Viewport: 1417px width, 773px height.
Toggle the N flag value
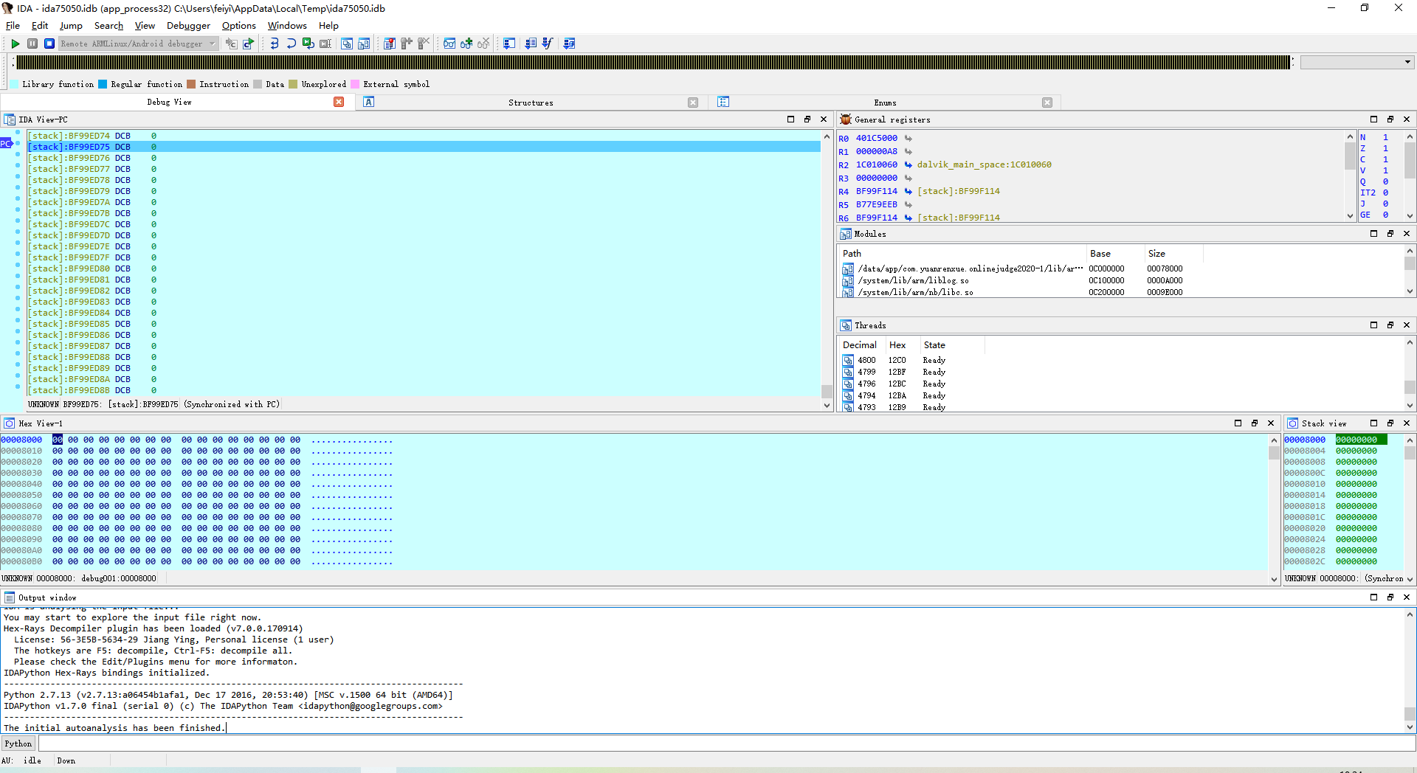(x=1385, y=137)
